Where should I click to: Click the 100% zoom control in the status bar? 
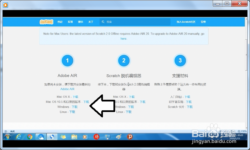(x=242, y=131)
